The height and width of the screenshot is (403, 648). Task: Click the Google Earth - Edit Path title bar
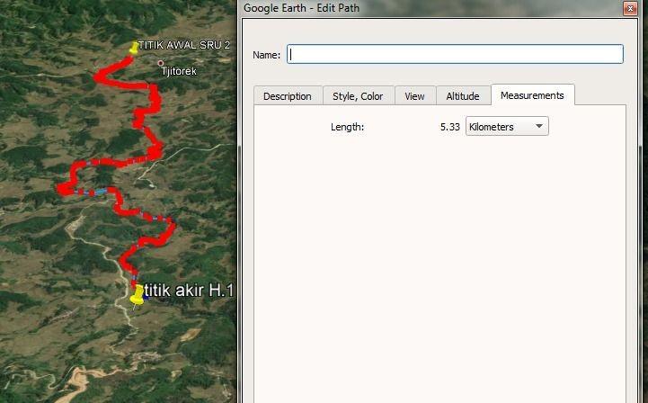click(x=430, y=8)
